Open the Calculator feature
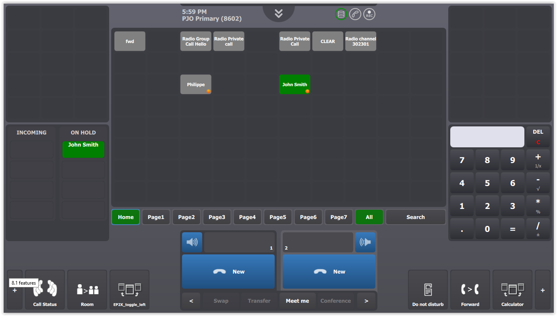The width and height of the screenshot is (557, 316). [x=512, y=290]
